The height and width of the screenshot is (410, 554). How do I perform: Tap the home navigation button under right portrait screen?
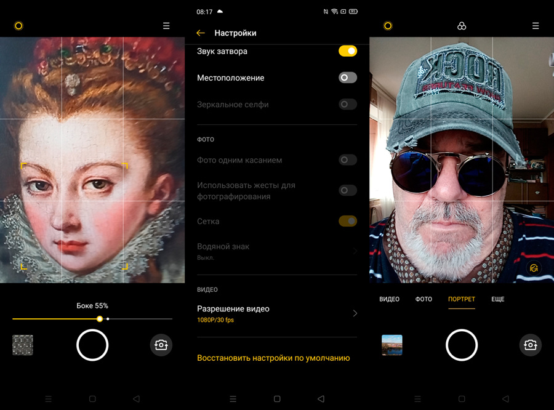point(462,399)
